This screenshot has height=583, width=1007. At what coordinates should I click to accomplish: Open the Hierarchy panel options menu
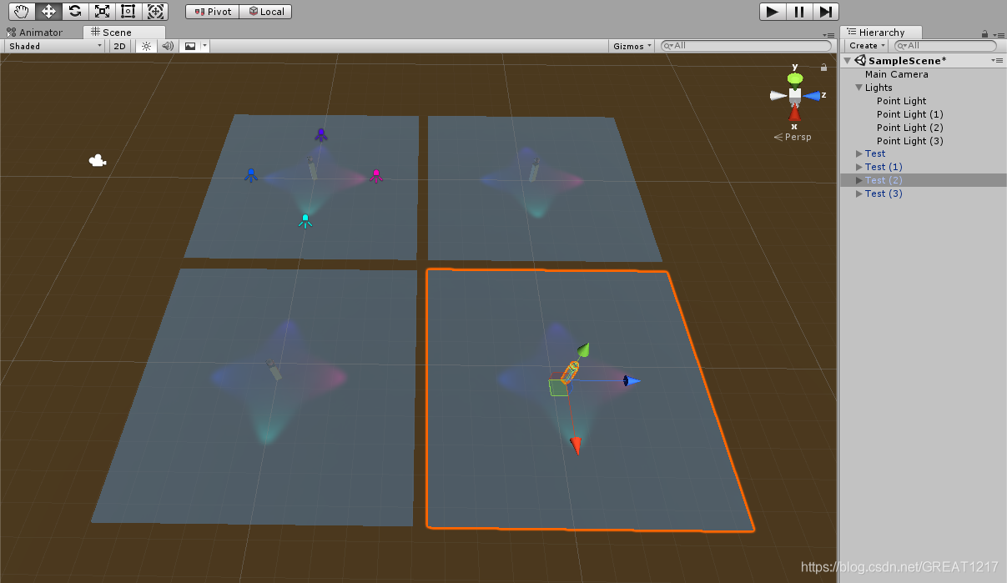pos(998,35)
